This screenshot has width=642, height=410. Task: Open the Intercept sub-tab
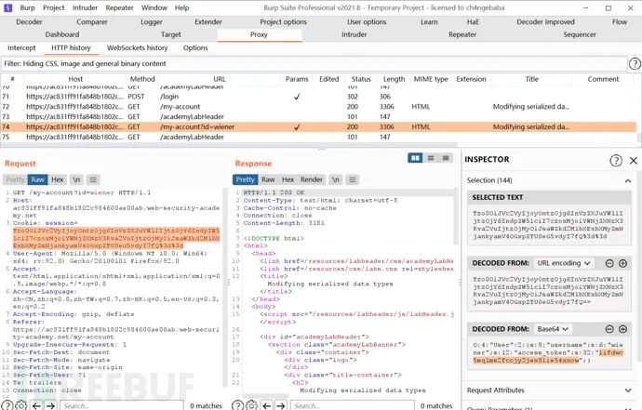(21, 47)
